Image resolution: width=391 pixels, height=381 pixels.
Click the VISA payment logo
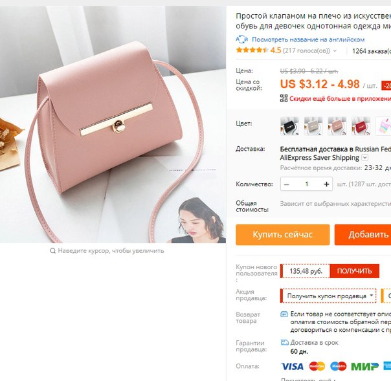point(292,366)
